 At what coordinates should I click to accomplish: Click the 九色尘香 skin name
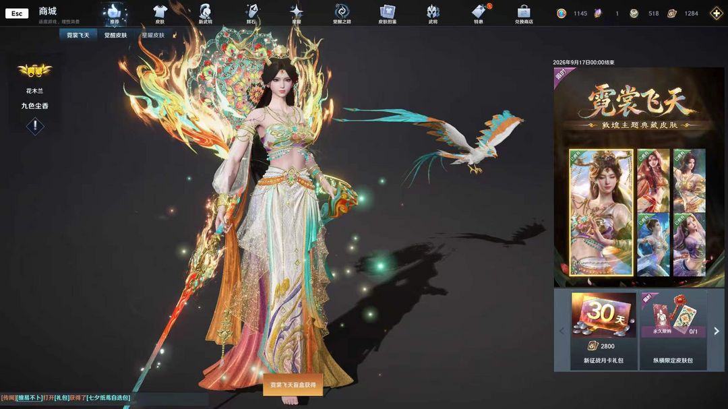pyautogui.click(x=35, y=106)
